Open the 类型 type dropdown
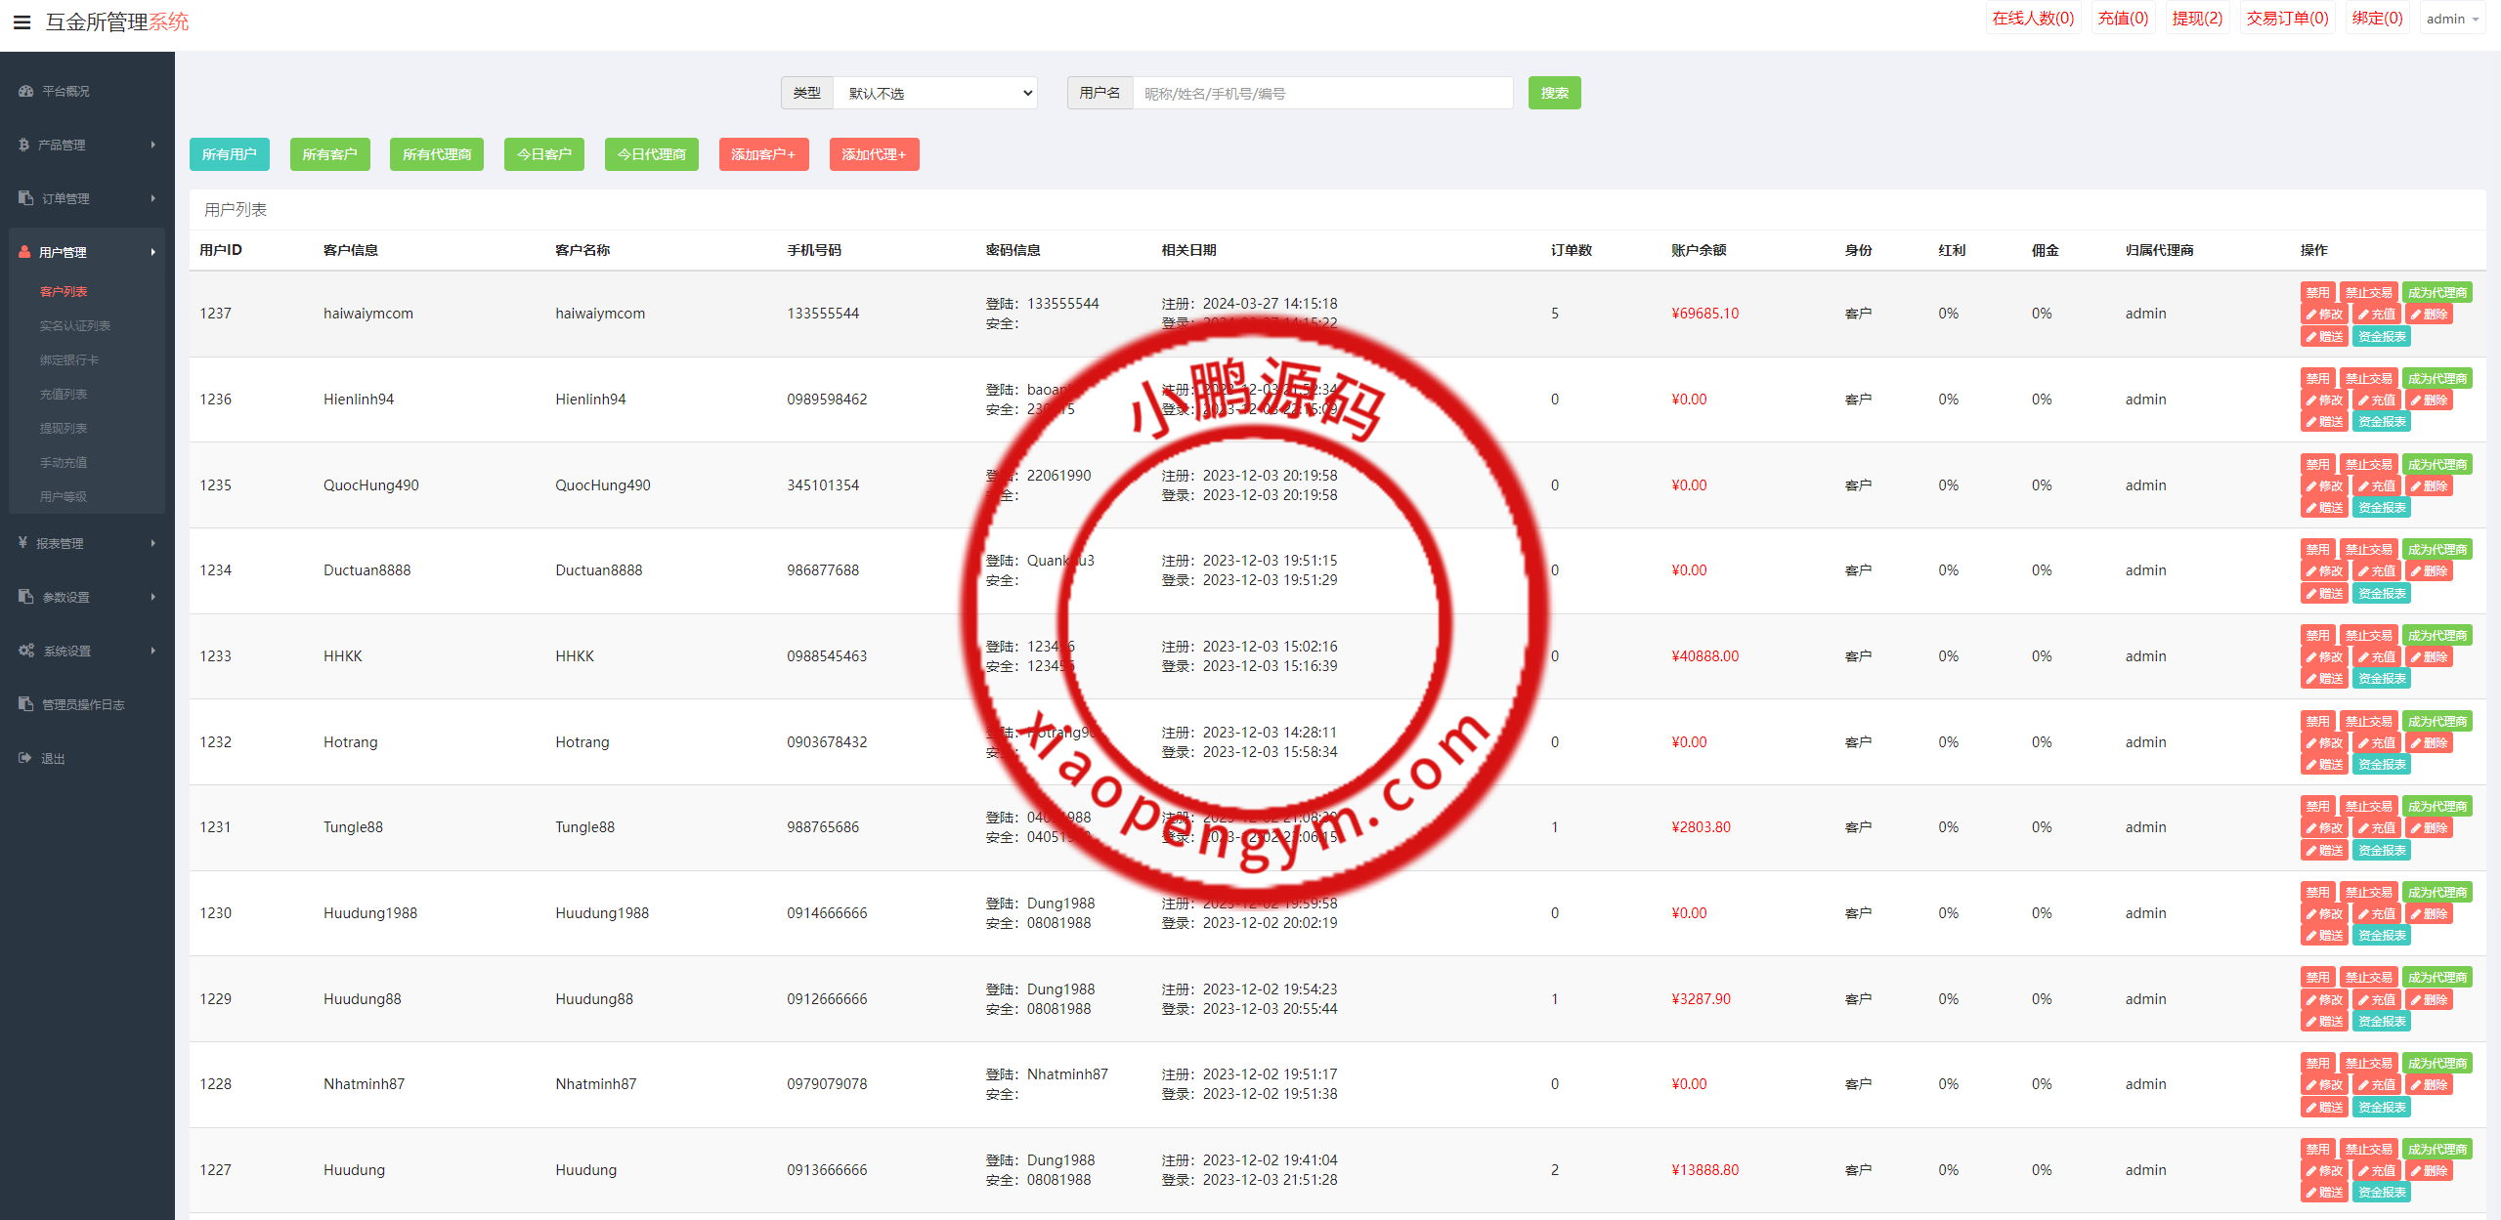The image size is (2501, 1220). pyautogui.click(x=935, y=93)
